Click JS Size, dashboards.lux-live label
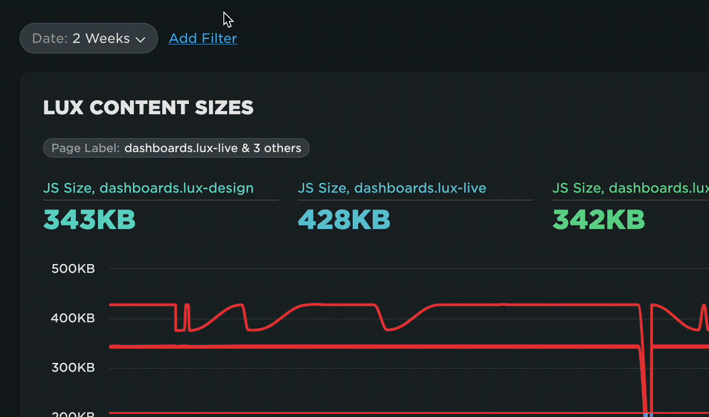This screenshot has height=417, width=709. point(392,188)
